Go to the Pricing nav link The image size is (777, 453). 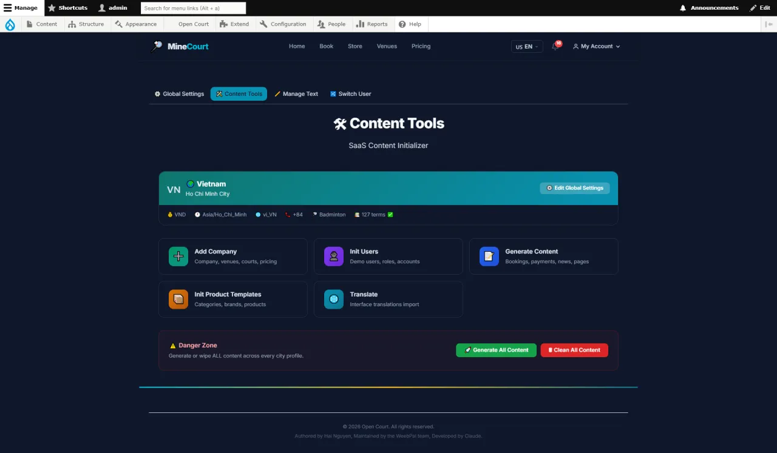point(421,46)
